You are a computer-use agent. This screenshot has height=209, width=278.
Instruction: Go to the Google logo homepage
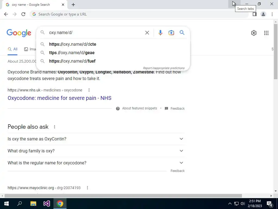coord(19,33)
